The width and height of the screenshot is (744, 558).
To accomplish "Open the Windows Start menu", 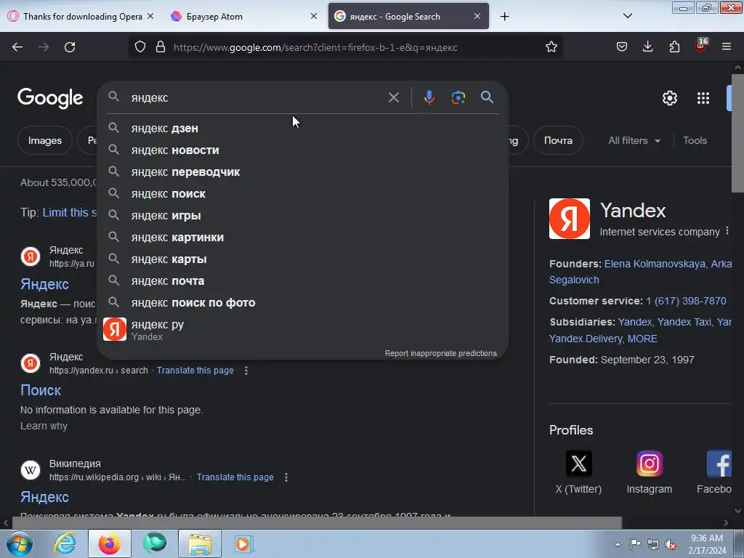I will point(19,543).
